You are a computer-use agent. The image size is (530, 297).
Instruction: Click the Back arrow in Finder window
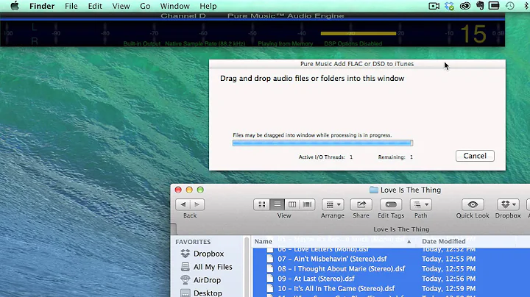[183, 204]
